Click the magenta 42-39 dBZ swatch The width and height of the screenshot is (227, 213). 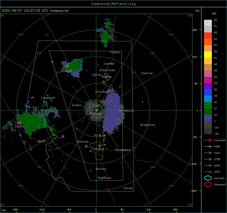(208, 80)
